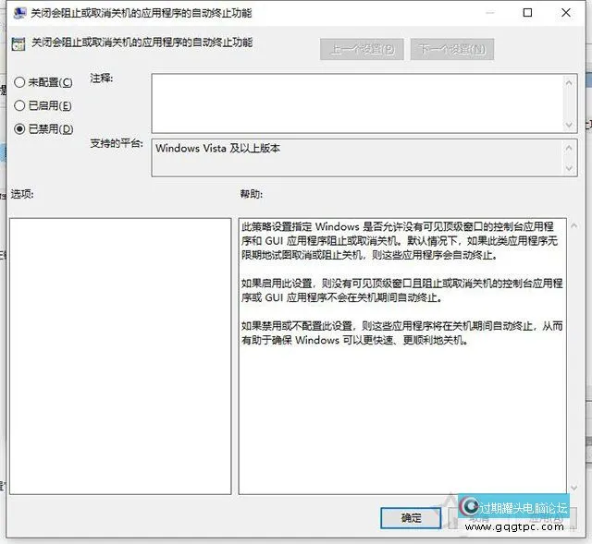Click the help panel scroll up arrow
The height and width of the screenshot is (544, 592).
(573, 225)
